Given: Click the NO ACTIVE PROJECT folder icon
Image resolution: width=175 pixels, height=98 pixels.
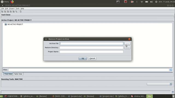Looking at the screenshot, I should pos(6,24).
